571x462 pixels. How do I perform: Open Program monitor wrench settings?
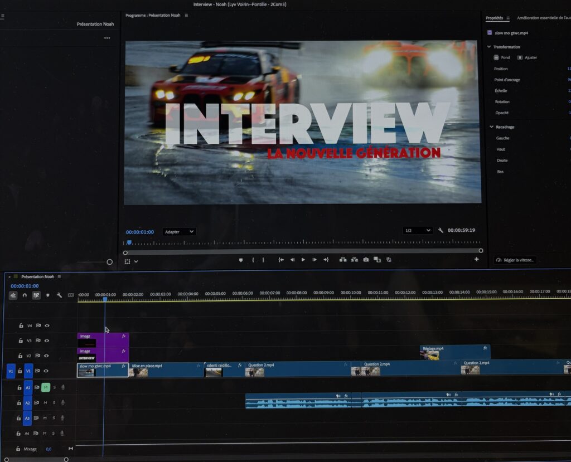(441, 231)
